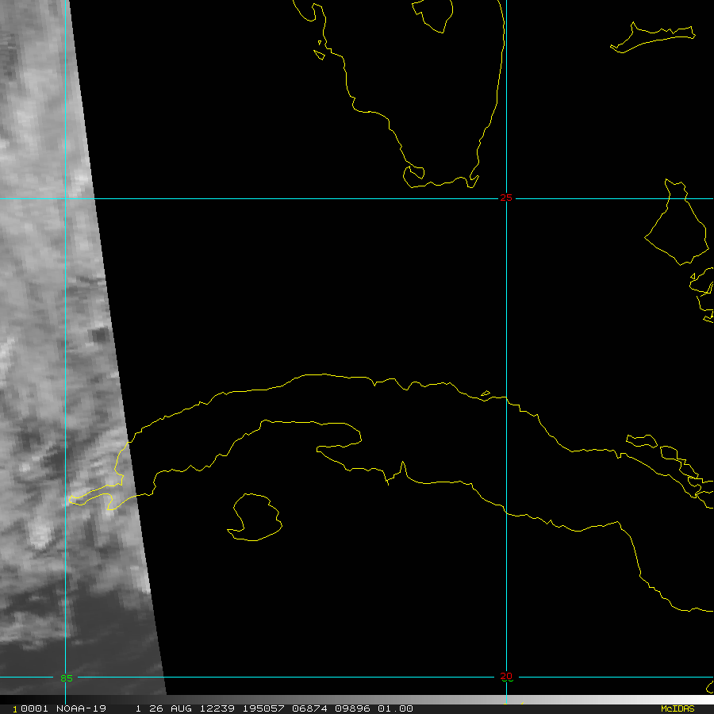Click the Andros Island outline
Screen dimensions: 714x714
coord(677,228)
